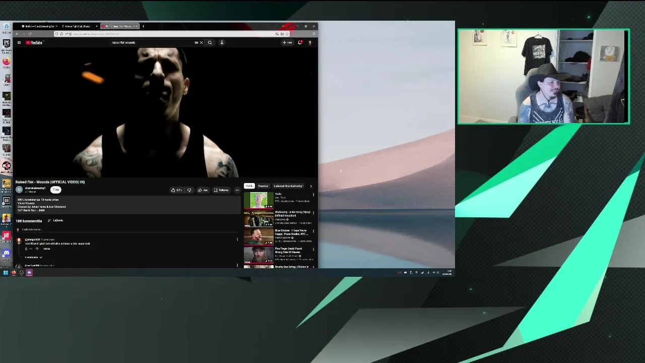Clear the search box with the X
This screenshot has height=363, width=645.
[x=201, y=42]
